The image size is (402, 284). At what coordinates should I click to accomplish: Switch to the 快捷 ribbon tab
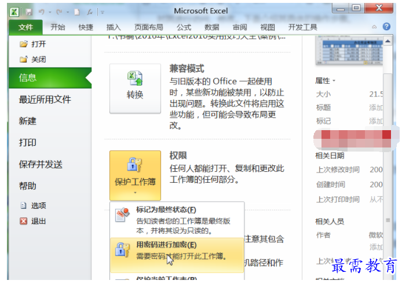coord(86,27)
